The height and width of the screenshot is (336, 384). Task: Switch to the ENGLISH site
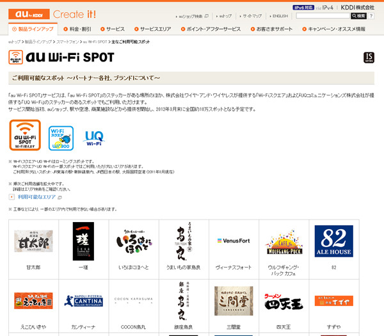point(279,16)
